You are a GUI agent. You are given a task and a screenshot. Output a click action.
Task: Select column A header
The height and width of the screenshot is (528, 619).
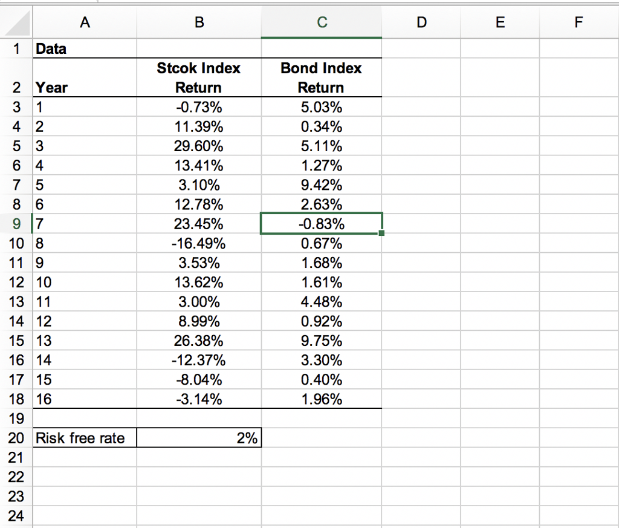[x=85, y=22]
